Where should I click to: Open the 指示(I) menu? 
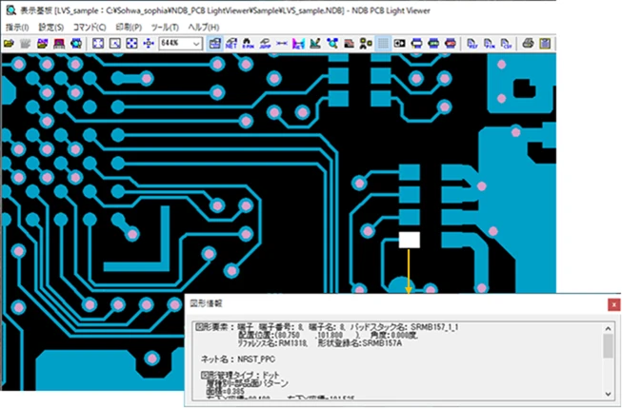[16, 28]
